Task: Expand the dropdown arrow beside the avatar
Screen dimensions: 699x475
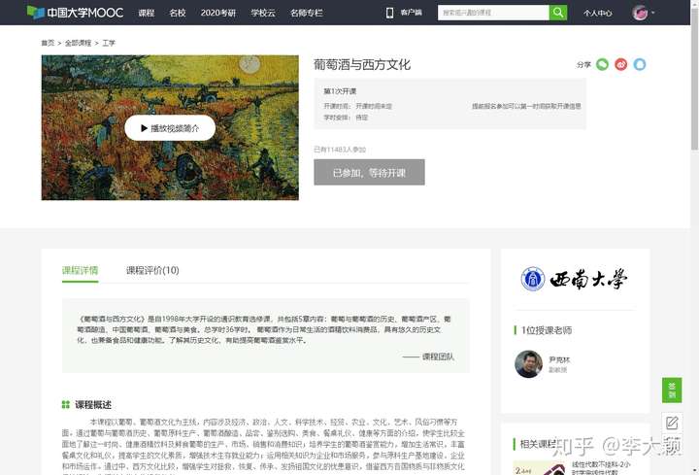Action: pos(653,13)
